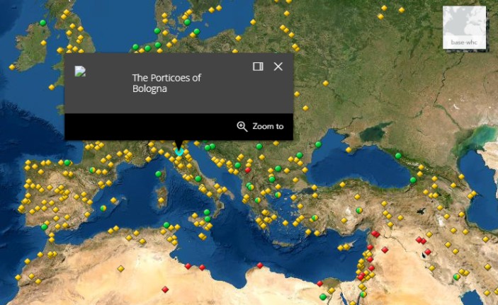Viewport: 498px width, 305px height.
Task: Select the green marker on Romania's Black Sea coast
Action: point(318,144)
